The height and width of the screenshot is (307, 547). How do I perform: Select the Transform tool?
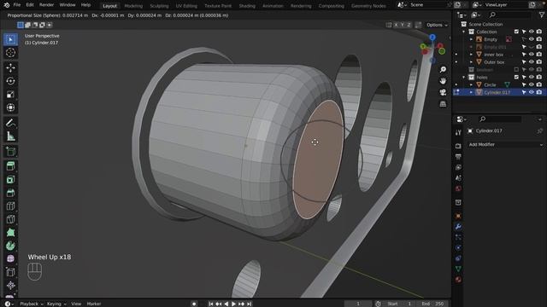click(x=10, y=107)
